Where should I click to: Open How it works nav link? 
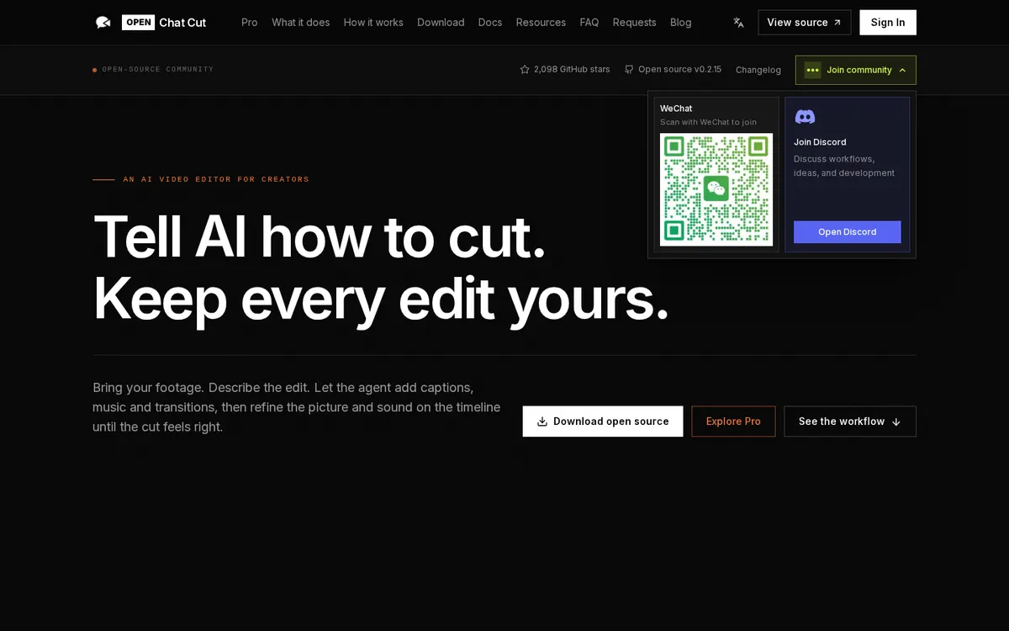pyautogui.click(x=373, y=23)
